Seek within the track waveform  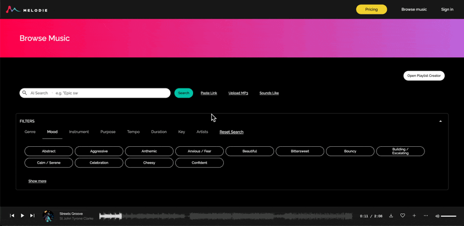point(226,216)
